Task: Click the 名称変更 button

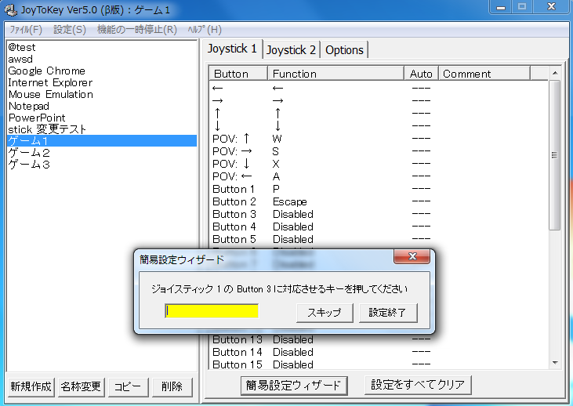Action: [81, 386]
